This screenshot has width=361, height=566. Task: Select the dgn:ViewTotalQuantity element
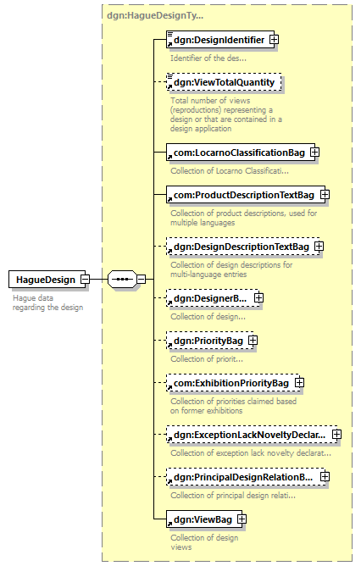(x=224, y=82)
